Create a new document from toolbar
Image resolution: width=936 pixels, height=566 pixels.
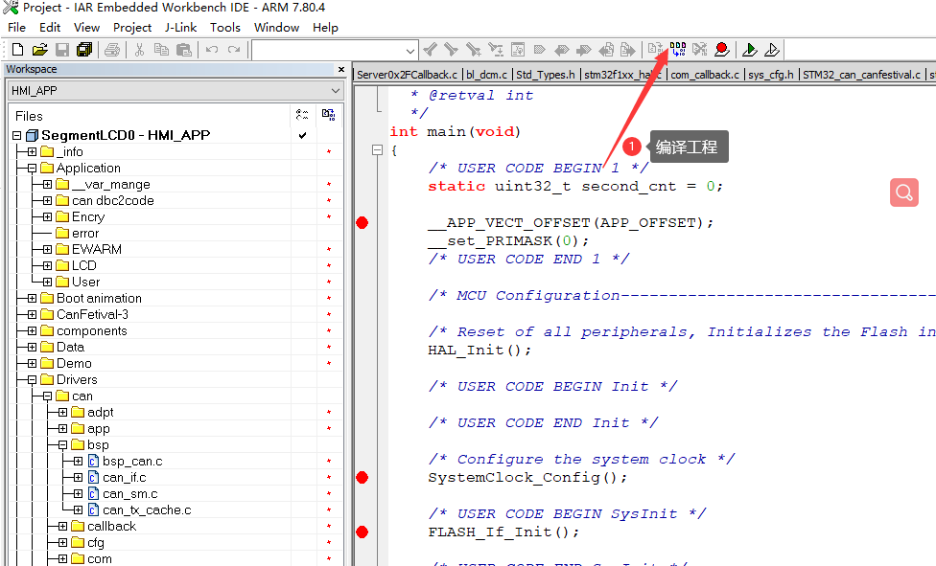18,50
